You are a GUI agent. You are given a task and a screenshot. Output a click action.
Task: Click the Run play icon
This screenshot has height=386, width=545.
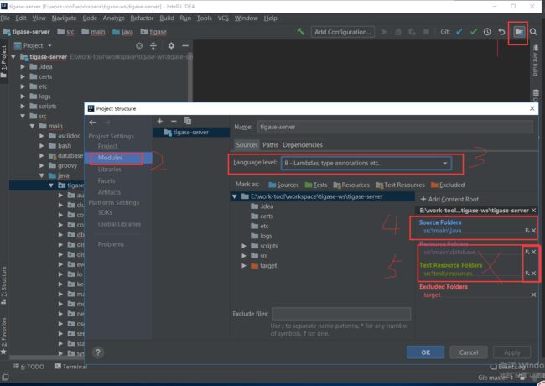pos(384,32)
